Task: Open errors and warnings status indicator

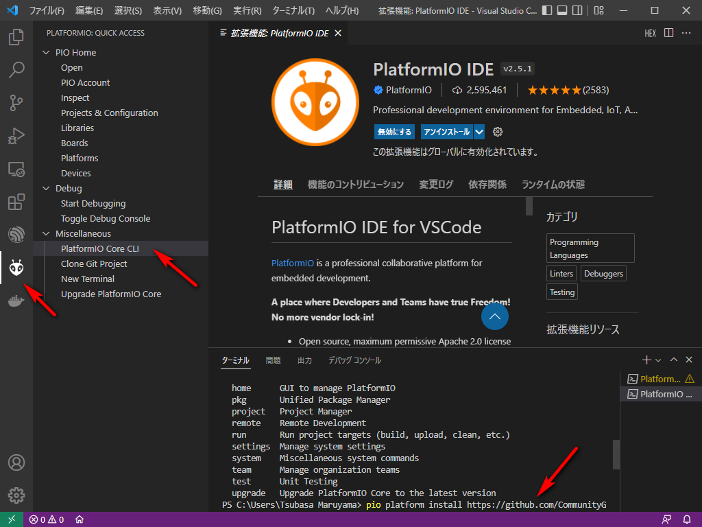Action: pos(47,519)
